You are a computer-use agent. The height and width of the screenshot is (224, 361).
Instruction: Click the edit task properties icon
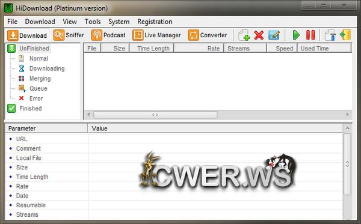[274, 35]
